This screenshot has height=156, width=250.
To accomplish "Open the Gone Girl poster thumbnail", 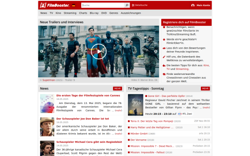I will coord(135,105).
